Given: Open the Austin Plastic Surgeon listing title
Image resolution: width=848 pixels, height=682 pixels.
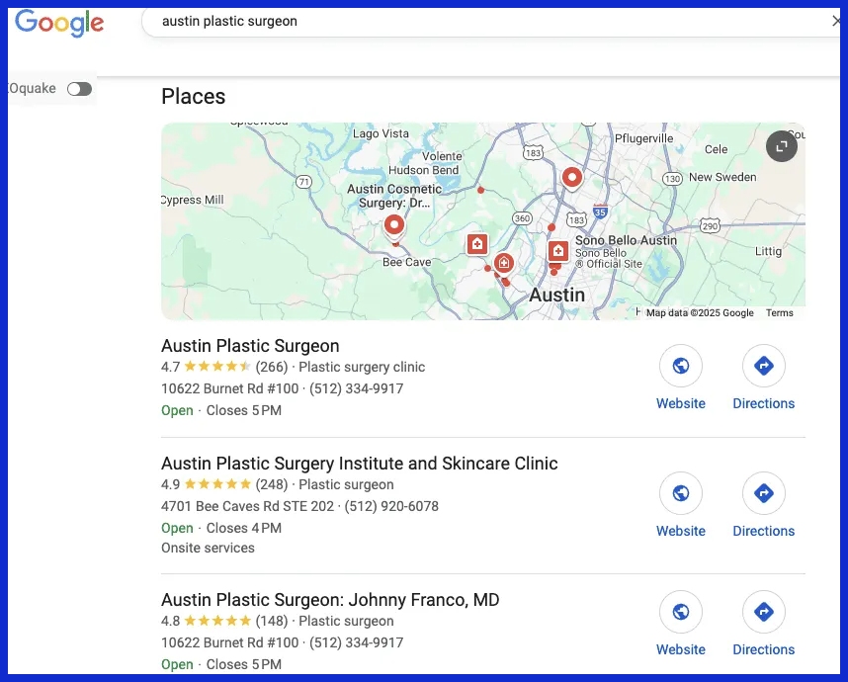Looking at the screenshot, I should point(250,346).
